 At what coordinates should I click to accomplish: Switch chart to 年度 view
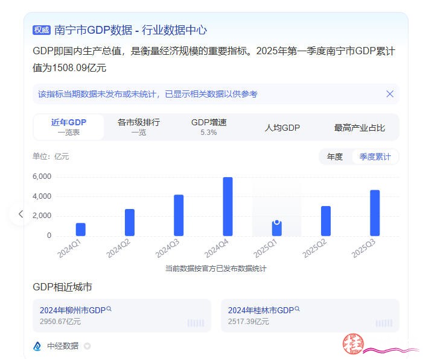(x=335, y=157)
